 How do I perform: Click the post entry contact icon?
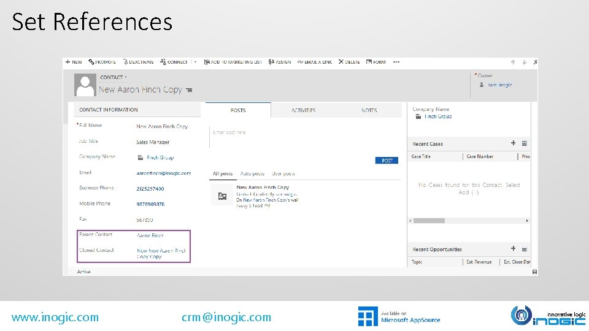222,196
